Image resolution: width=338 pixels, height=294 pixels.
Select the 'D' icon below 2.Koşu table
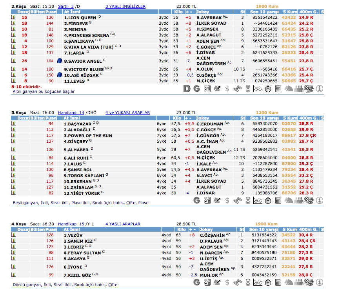(x=187, y=89)
